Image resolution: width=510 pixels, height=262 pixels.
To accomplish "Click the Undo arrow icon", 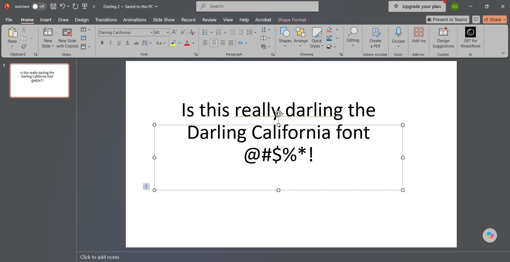I will pyautogui.click(x=63, y=6).
